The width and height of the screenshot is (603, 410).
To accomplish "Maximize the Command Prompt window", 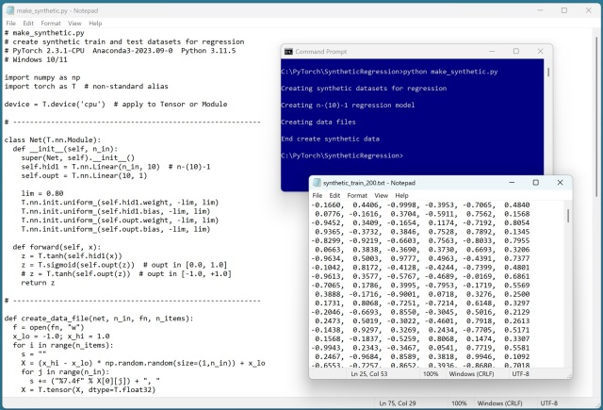I will [516, 51].
